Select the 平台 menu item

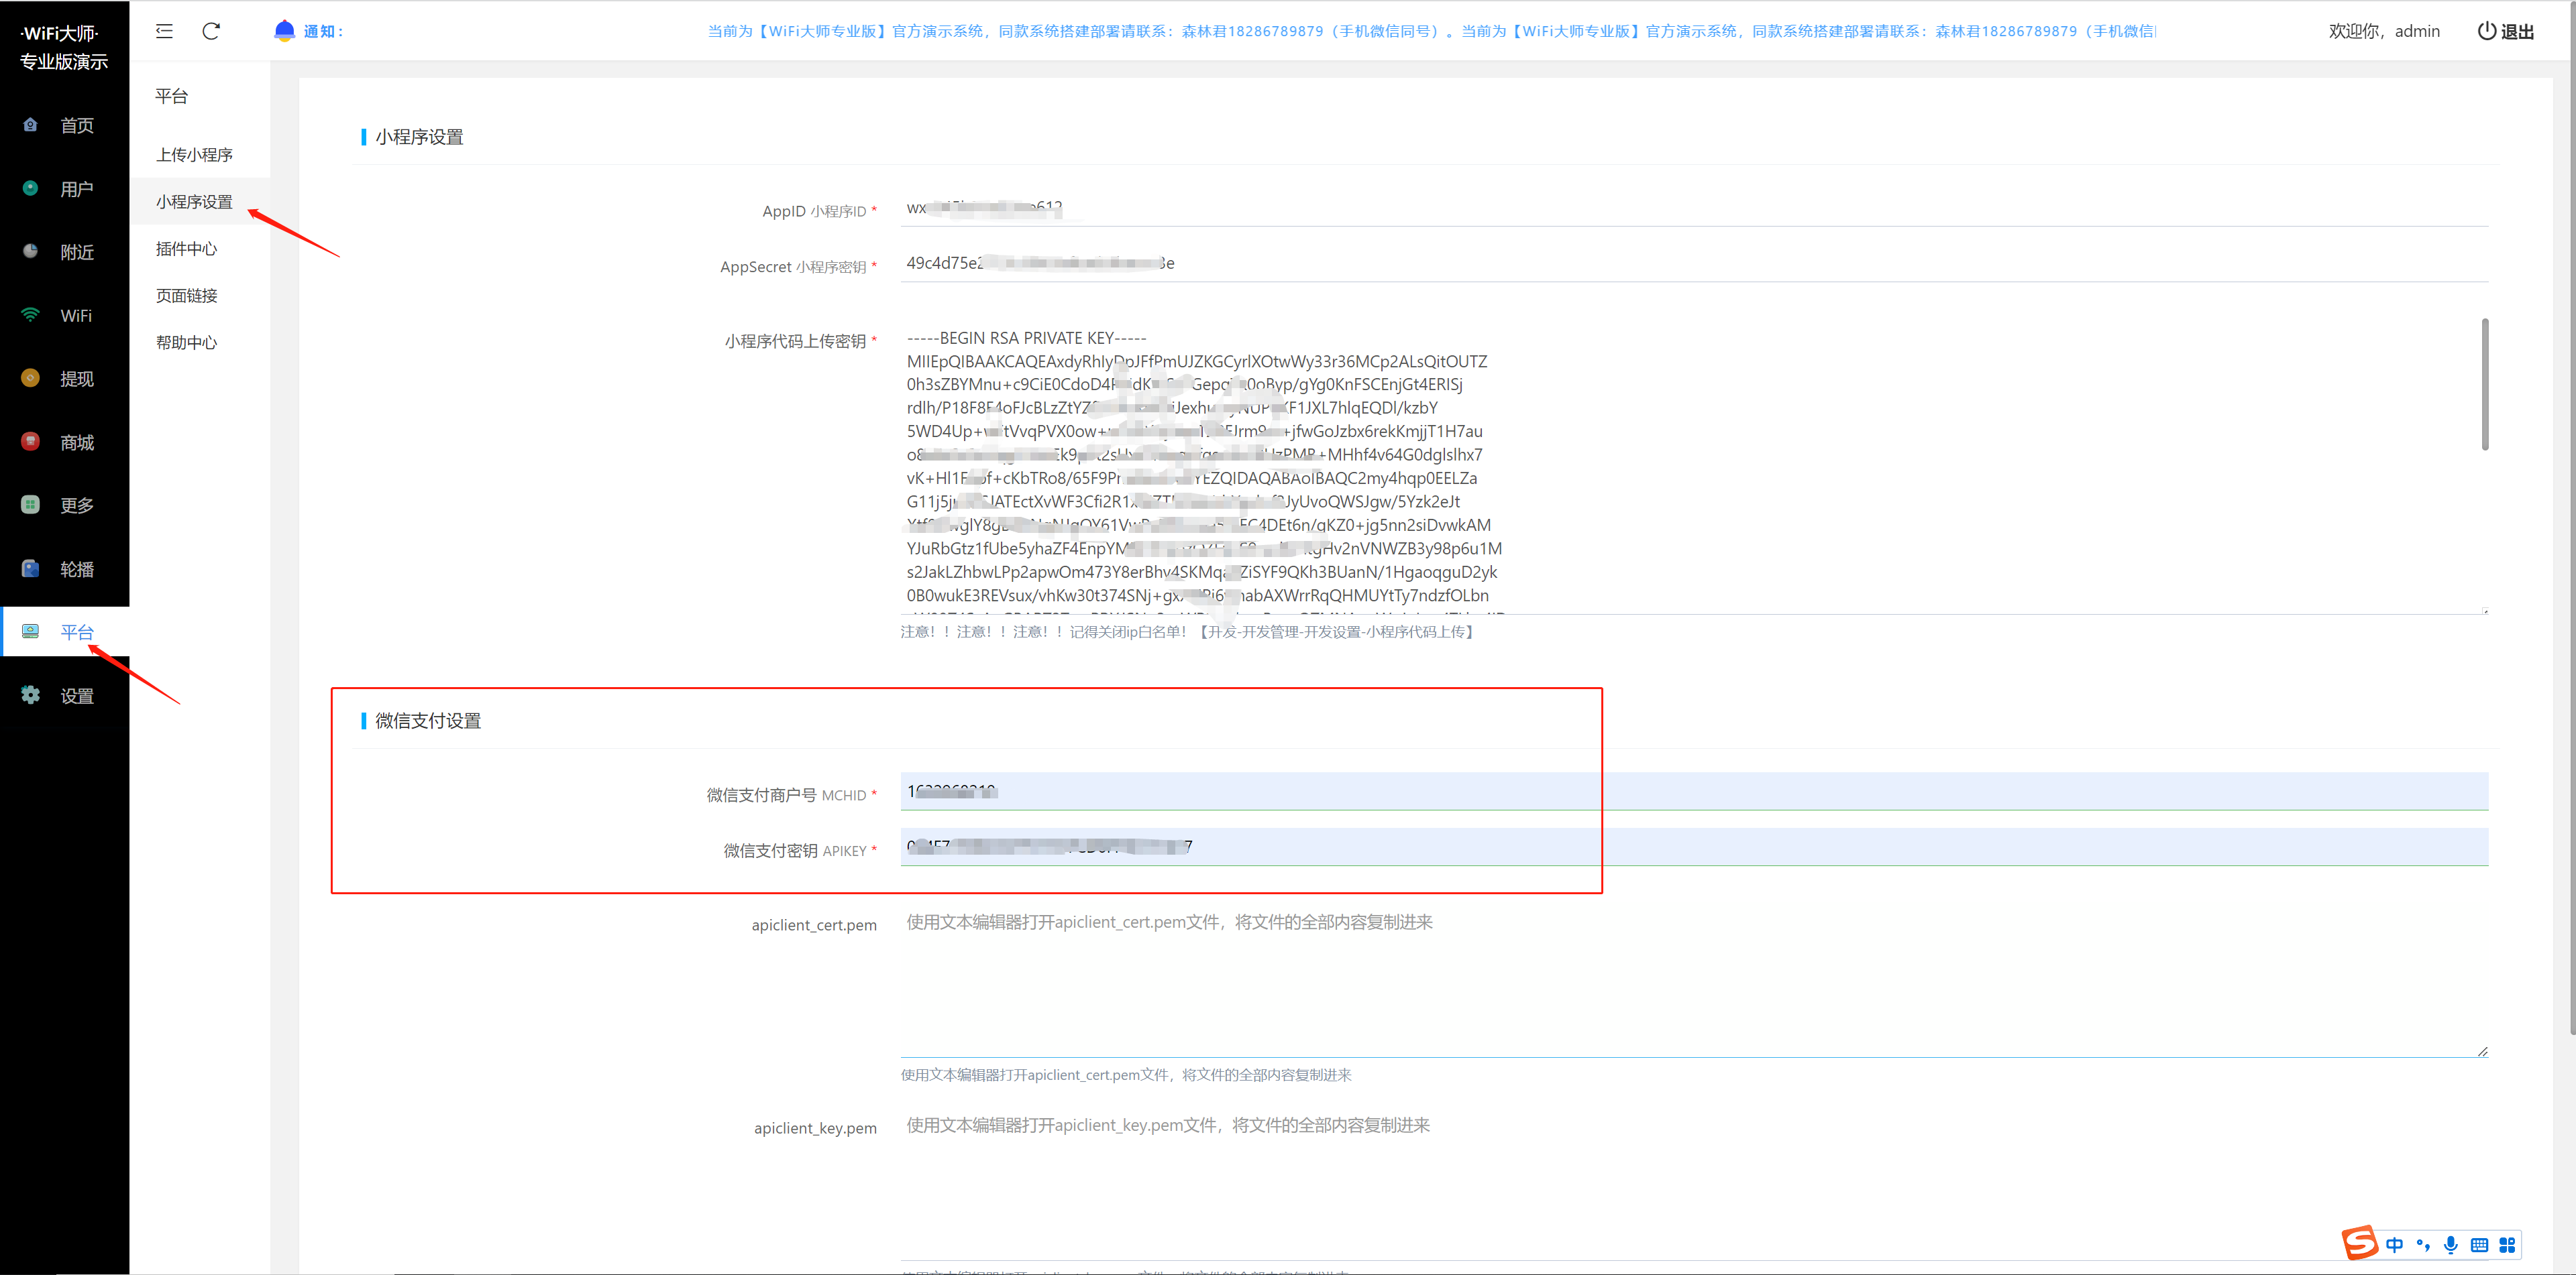pos(65,631)
